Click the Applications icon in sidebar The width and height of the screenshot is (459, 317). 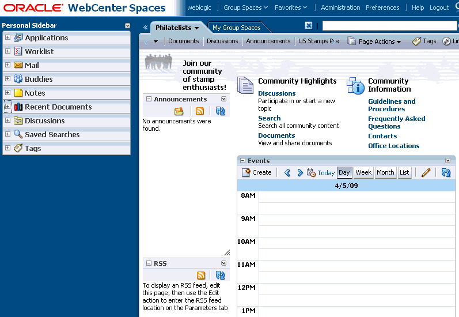[18, 37]
